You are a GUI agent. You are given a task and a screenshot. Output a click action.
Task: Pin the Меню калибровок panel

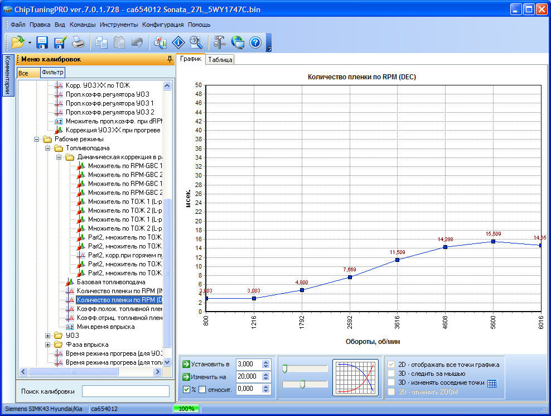pos(170,59)
